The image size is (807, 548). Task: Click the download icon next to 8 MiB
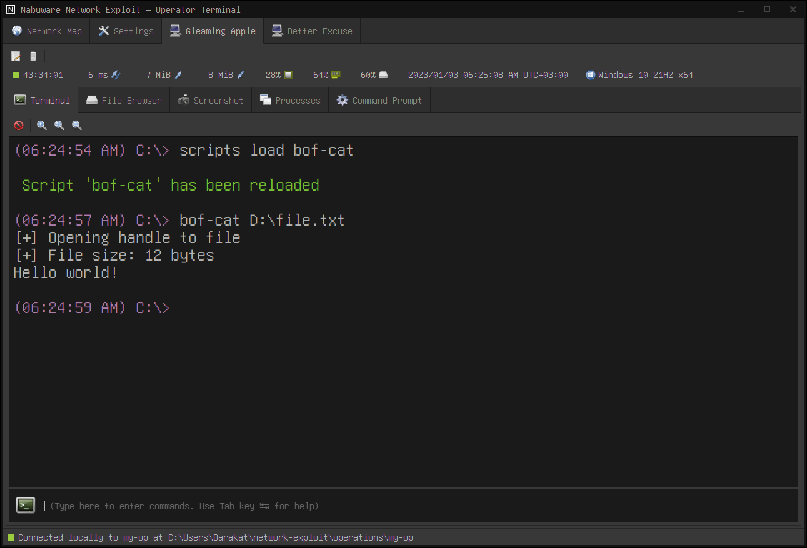click(241, 75)
